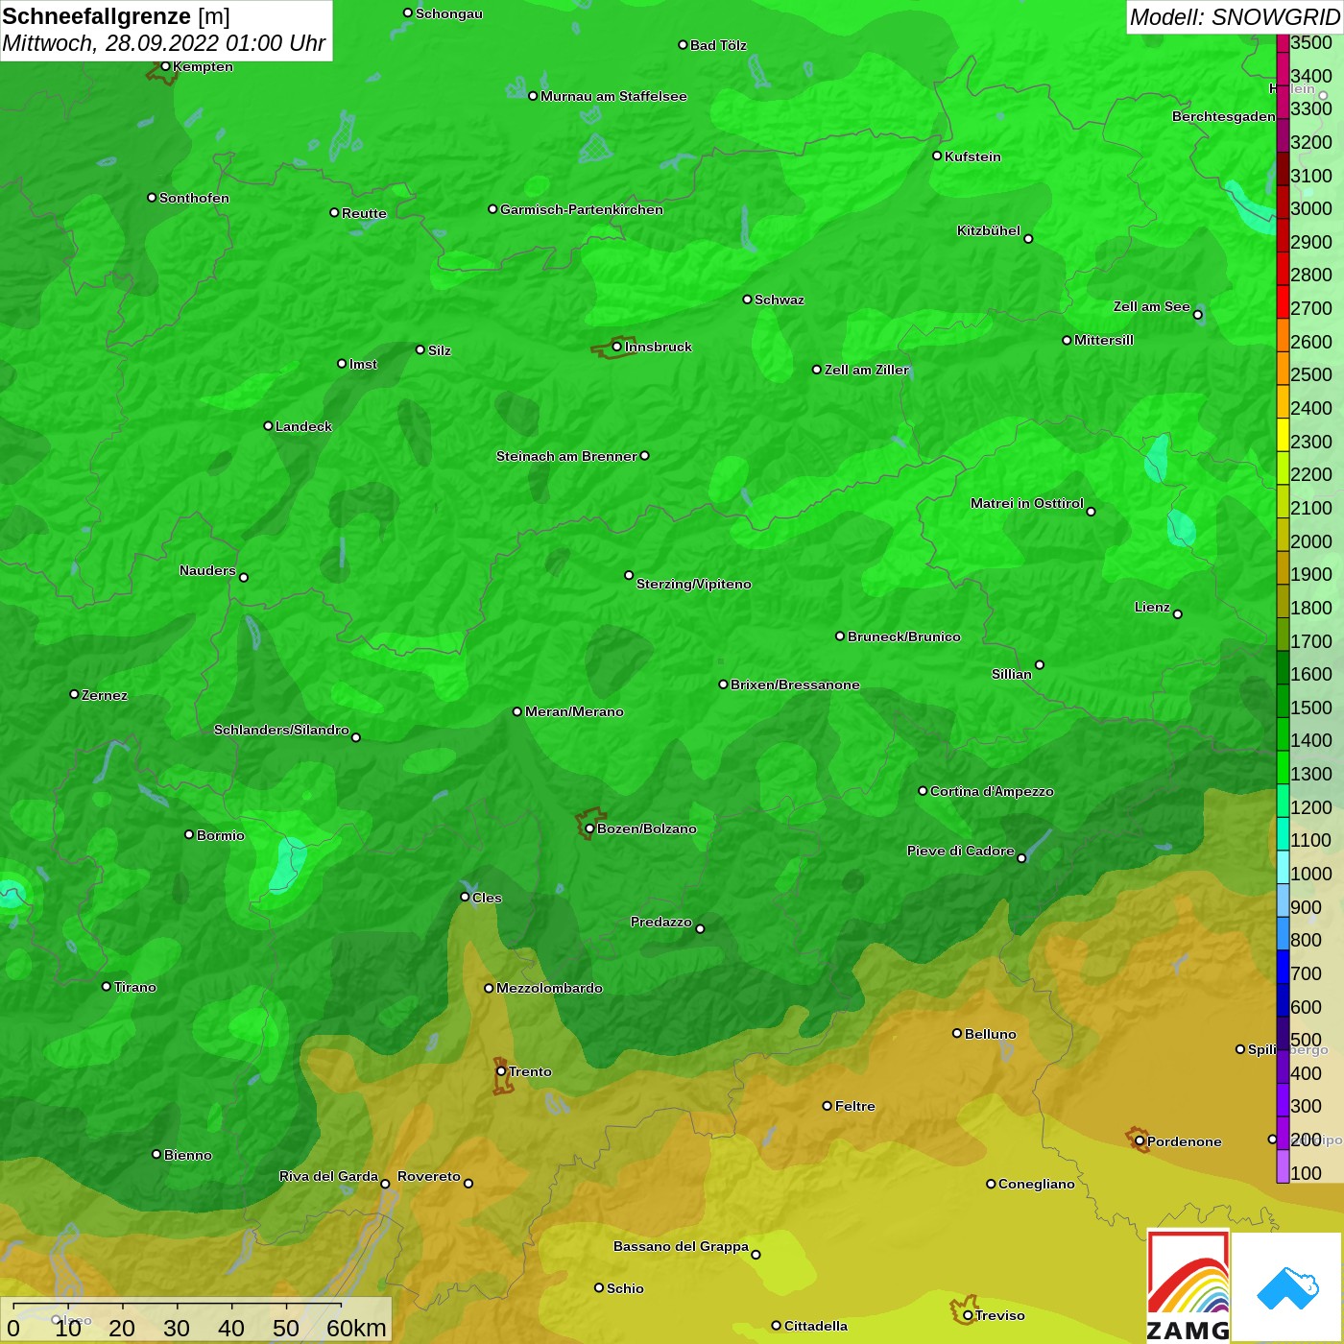Click the Matrei in Osttirol label
Viewport: 1344px width, 1344px height.
(x=1027, y=503)
